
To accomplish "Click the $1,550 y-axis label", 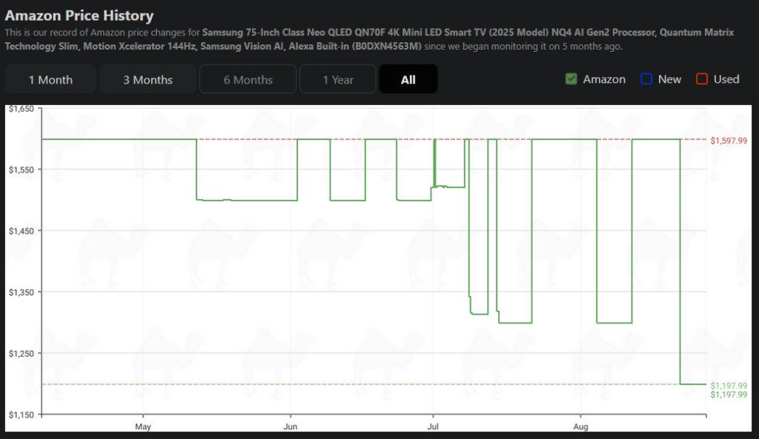I will tap(21, 170).
